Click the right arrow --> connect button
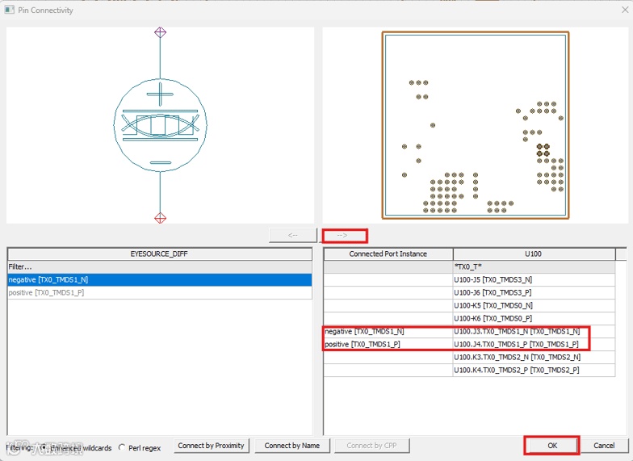The height and width of the screenshot is (461, 633). pyautogui.click(x=342, y=236)
